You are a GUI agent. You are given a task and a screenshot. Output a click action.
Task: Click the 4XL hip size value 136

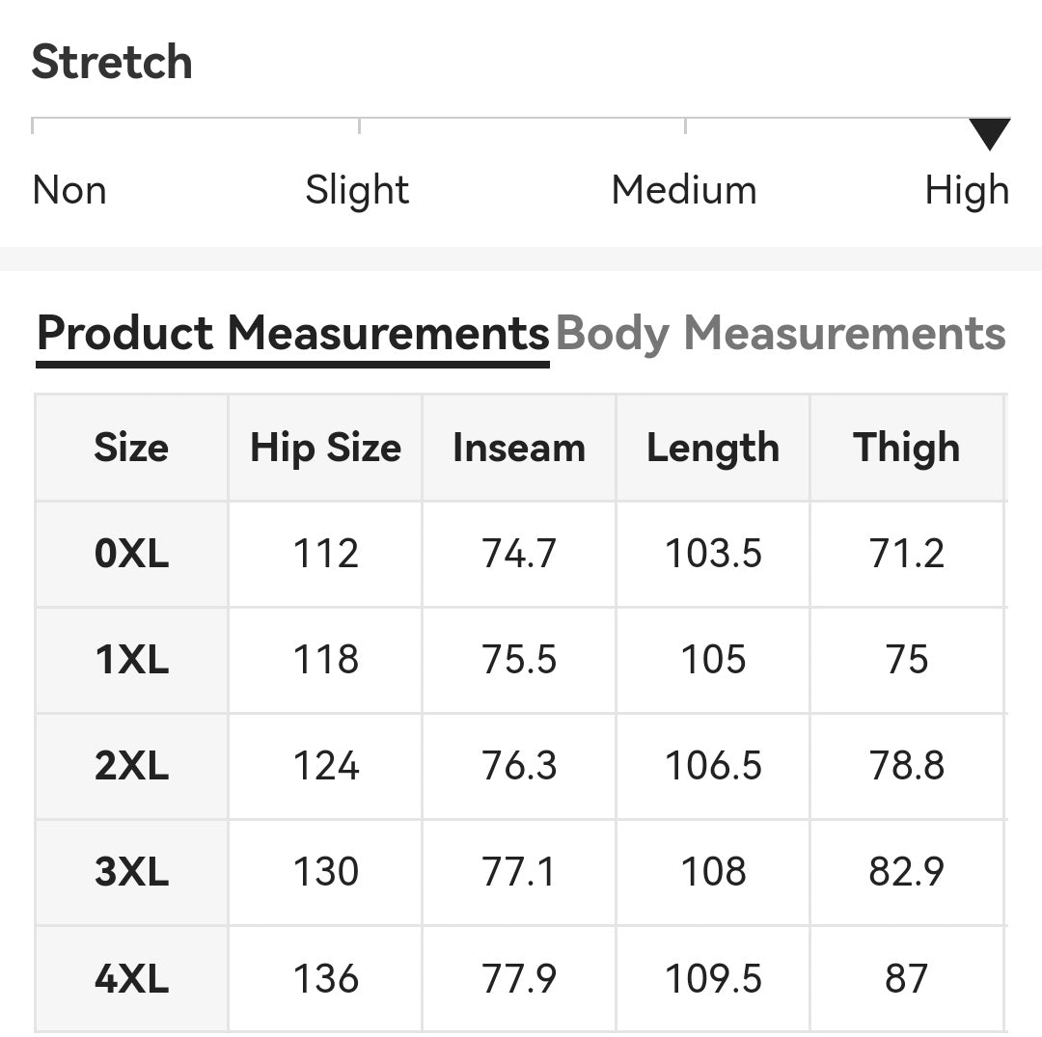tap(326, 979)
